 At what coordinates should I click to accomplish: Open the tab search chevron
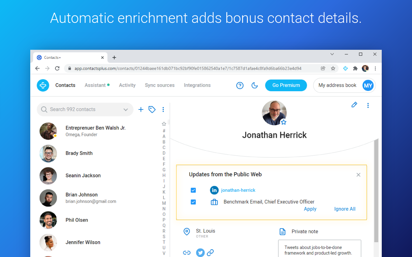(332, 54)
